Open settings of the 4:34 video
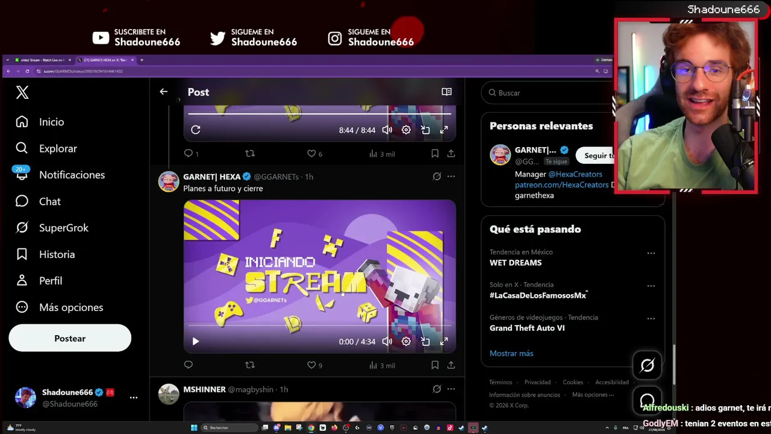Screen dimensions: 771x434 tap(406, 341)
